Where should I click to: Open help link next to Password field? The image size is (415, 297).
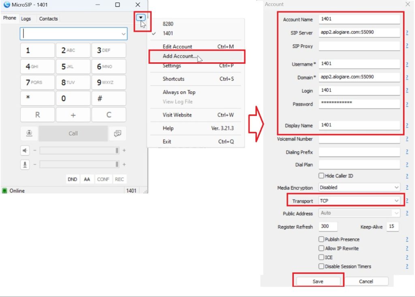[x=407, y=104]
